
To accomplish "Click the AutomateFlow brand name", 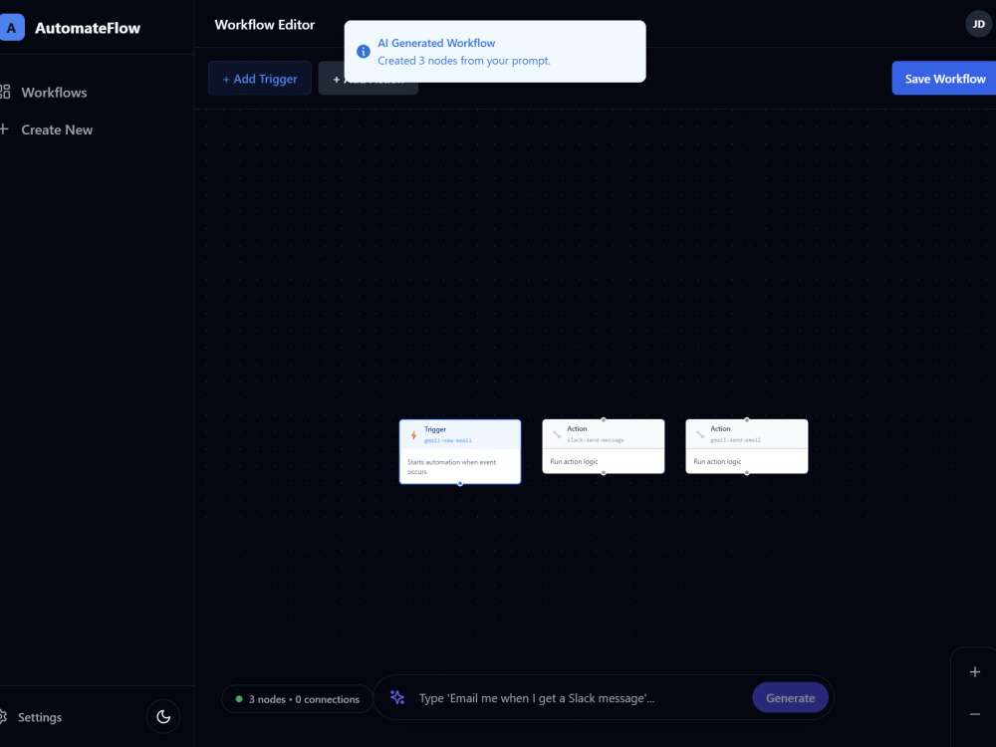I will (x=88, y=28).
